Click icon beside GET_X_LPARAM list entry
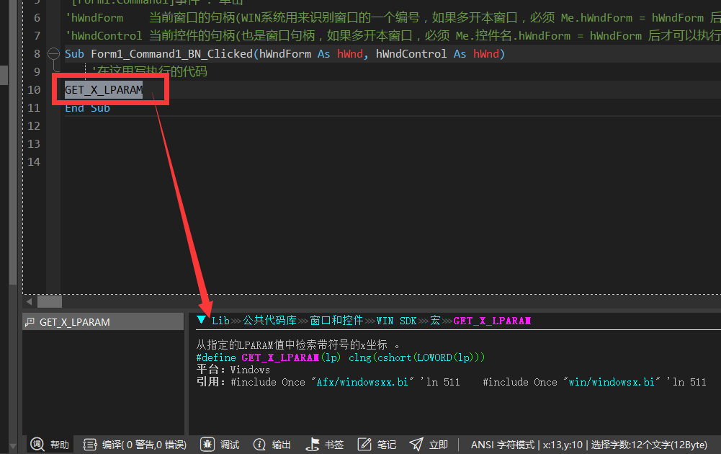This screenshot has height=454, width=721. [30, 322]
